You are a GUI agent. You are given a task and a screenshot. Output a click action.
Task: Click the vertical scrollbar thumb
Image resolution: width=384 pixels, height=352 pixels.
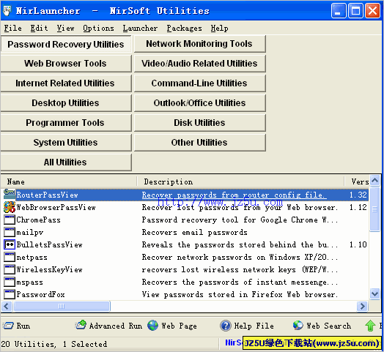click(x=374, y=209)
